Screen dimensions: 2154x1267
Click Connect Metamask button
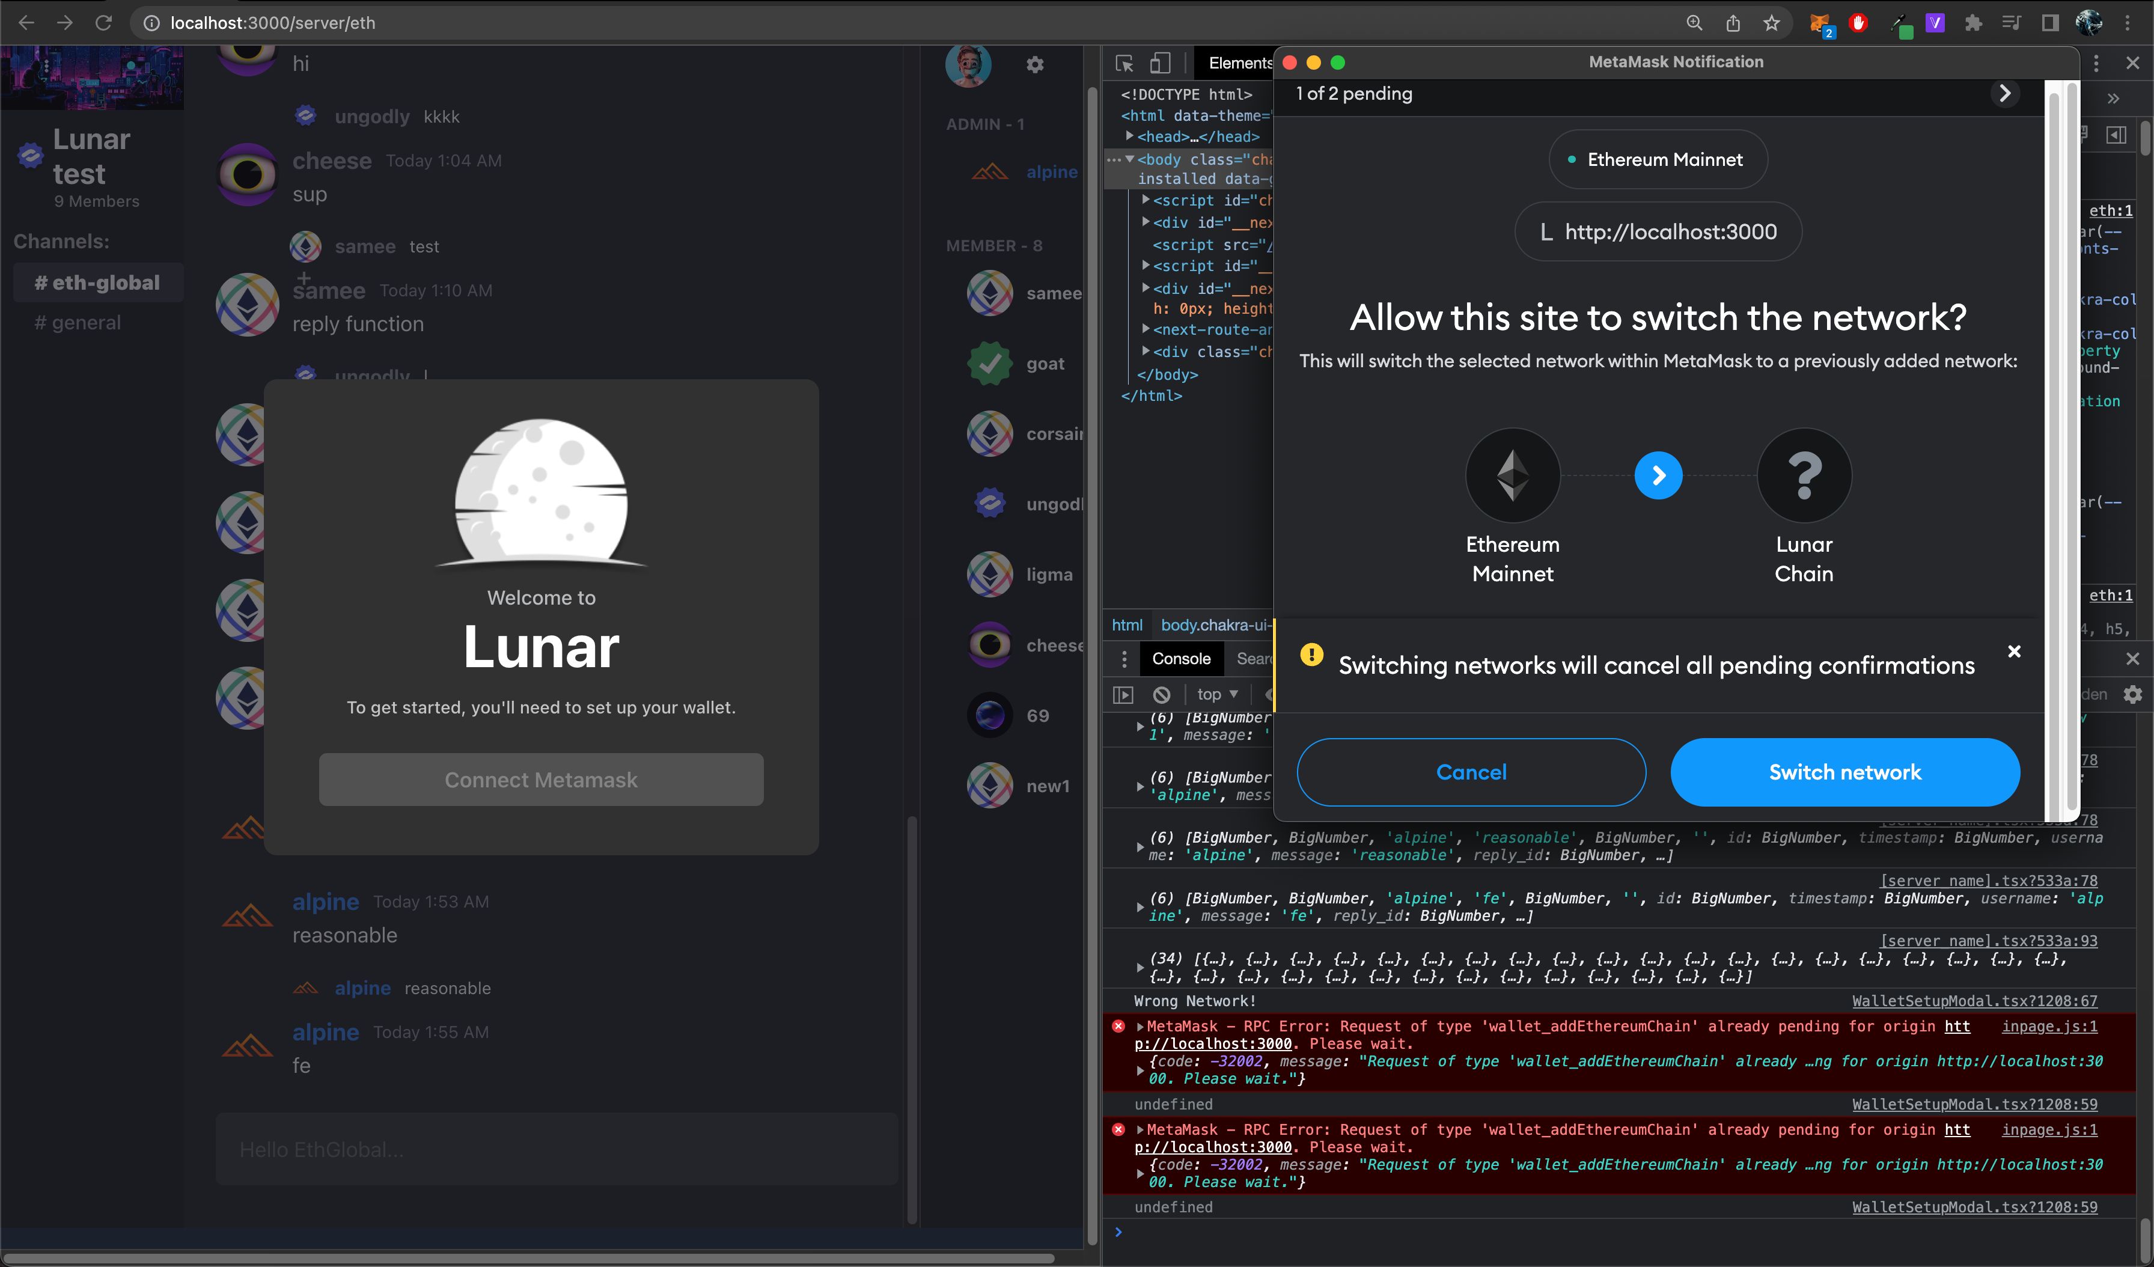point(541,780)
